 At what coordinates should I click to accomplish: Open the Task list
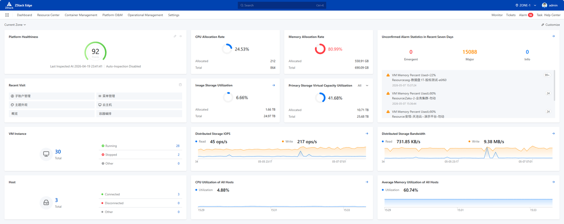click(539, 15)
